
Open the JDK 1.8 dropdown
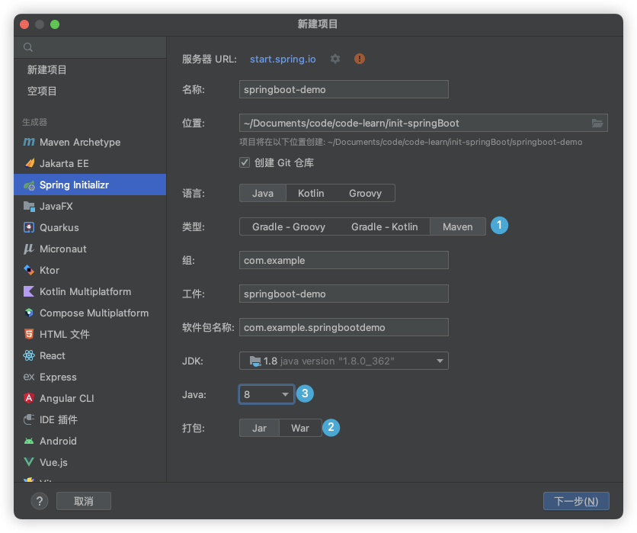point(344,361)
